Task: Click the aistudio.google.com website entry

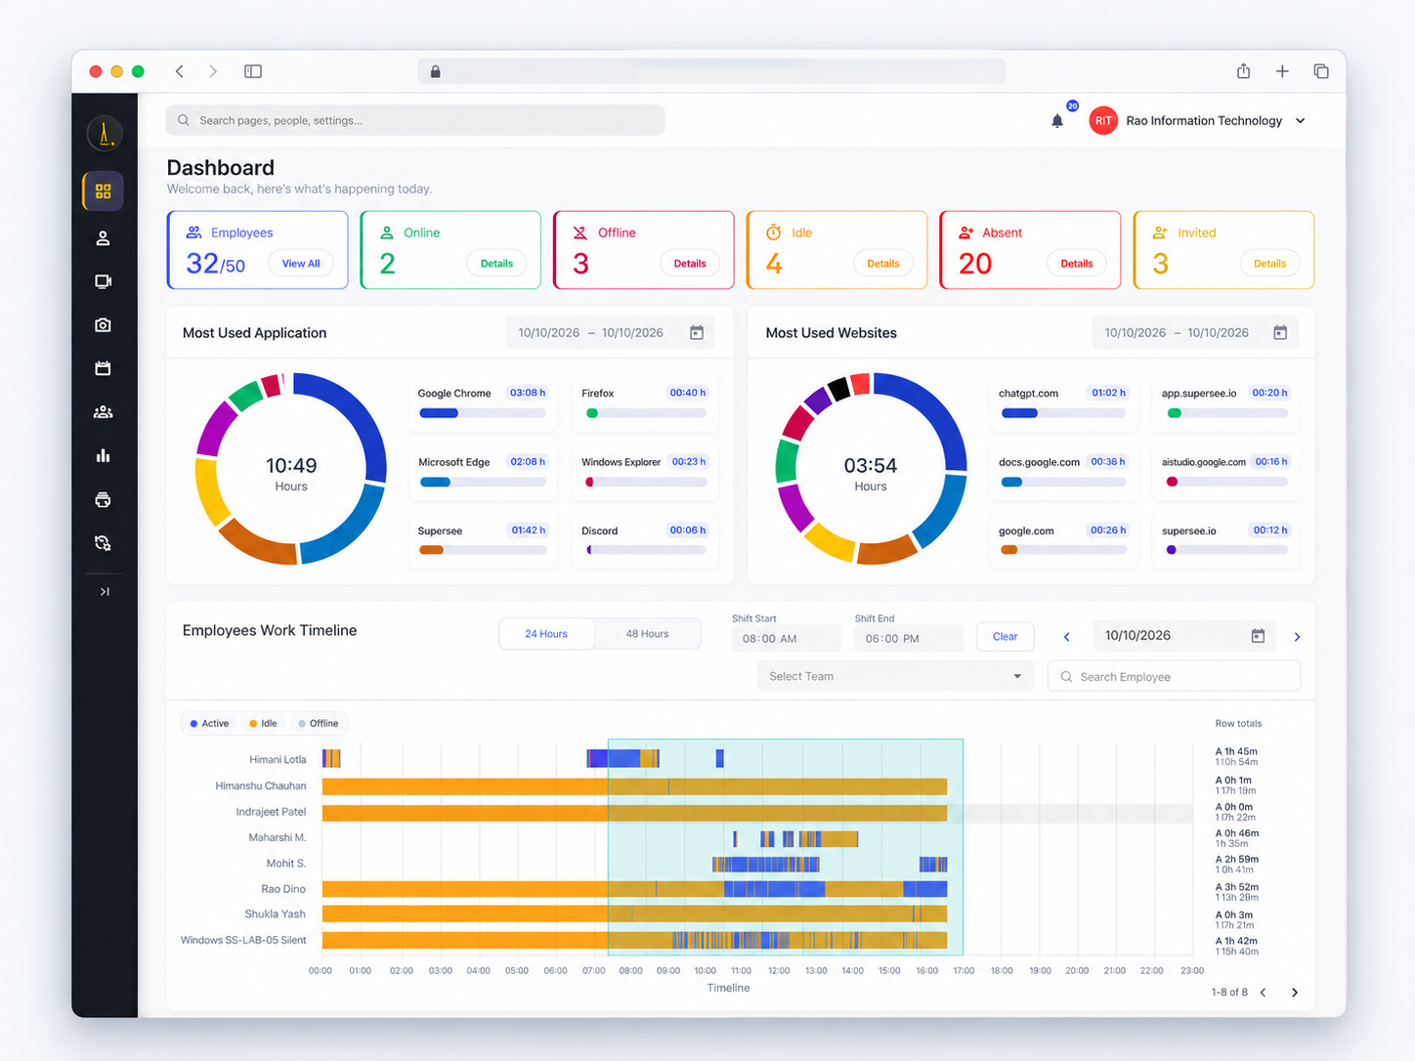Action: [1225, 473]
